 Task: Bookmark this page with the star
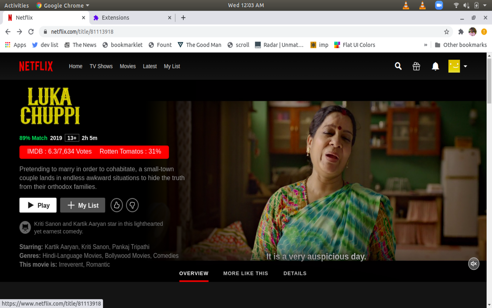(x=446, y=32)
